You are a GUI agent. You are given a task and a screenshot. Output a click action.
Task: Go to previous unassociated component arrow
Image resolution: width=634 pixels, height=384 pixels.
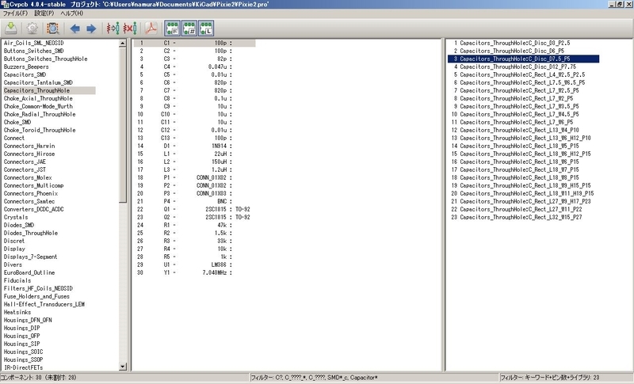[75, 29]
